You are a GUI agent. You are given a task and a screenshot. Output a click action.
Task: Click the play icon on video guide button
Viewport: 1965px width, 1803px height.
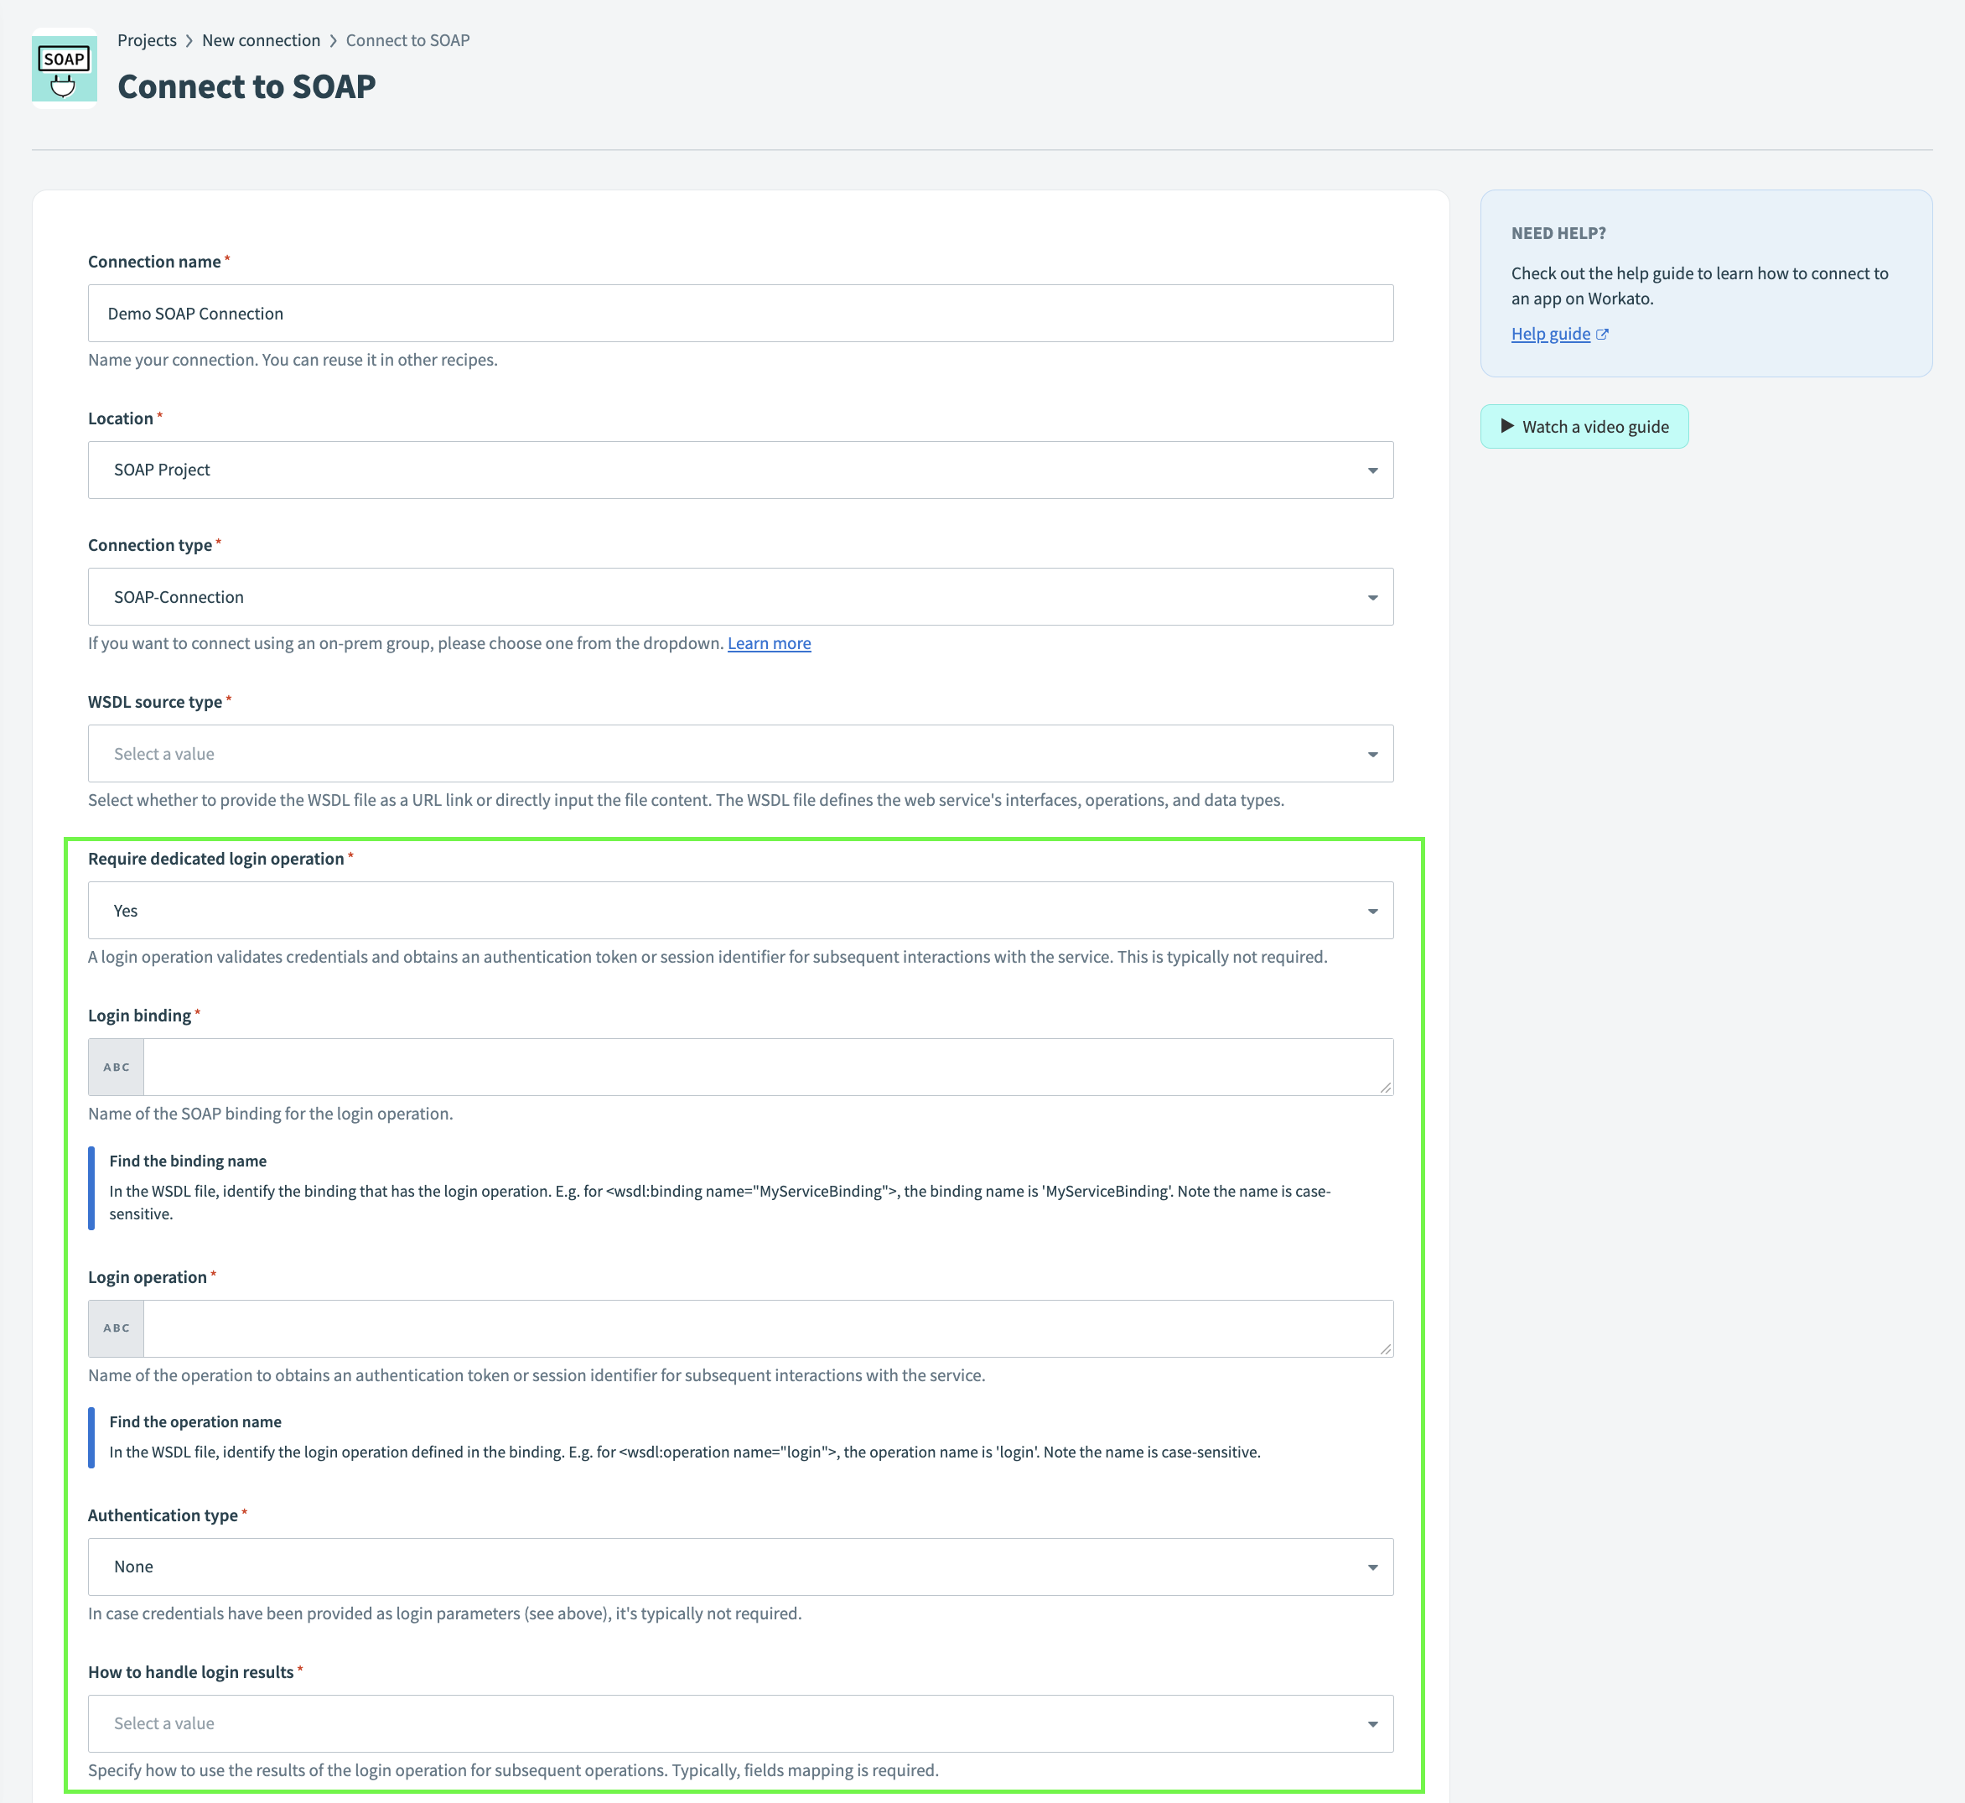[1506, 426]
